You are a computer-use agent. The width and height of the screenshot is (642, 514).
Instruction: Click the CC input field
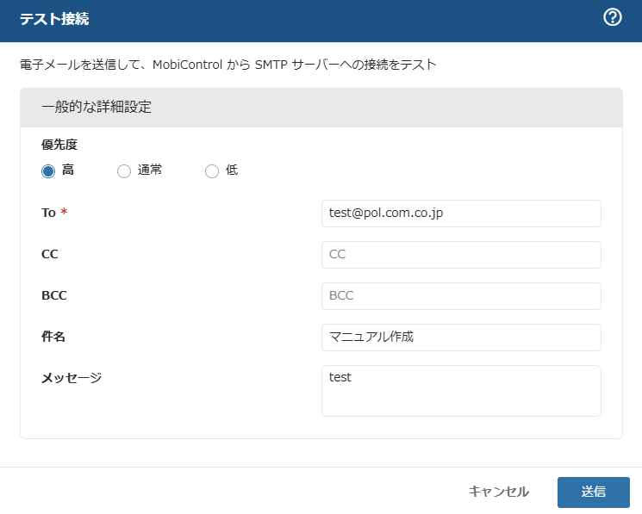(461, 255)
